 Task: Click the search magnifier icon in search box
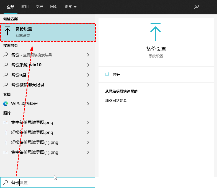[x=6, y=182]
